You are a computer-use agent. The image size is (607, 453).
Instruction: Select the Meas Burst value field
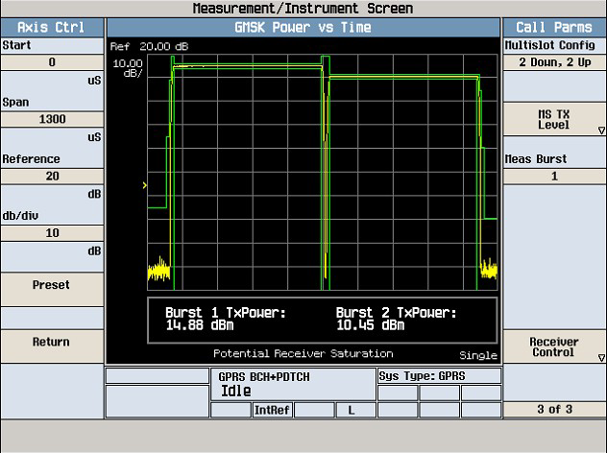click(554, 176)
